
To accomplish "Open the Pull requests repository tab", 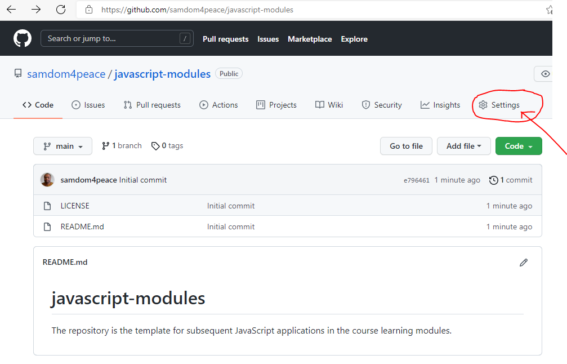I will (x=152, y=105).
